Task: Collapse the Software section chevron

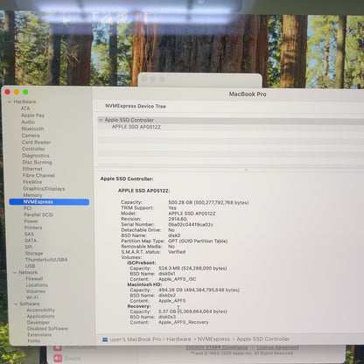Action: [x=16, y=304]
